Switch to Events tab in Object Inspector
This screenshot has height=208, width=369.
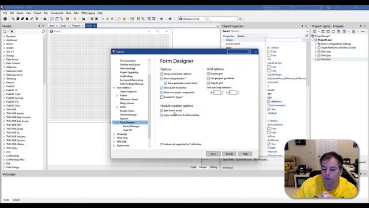click(x=241, y=36)
